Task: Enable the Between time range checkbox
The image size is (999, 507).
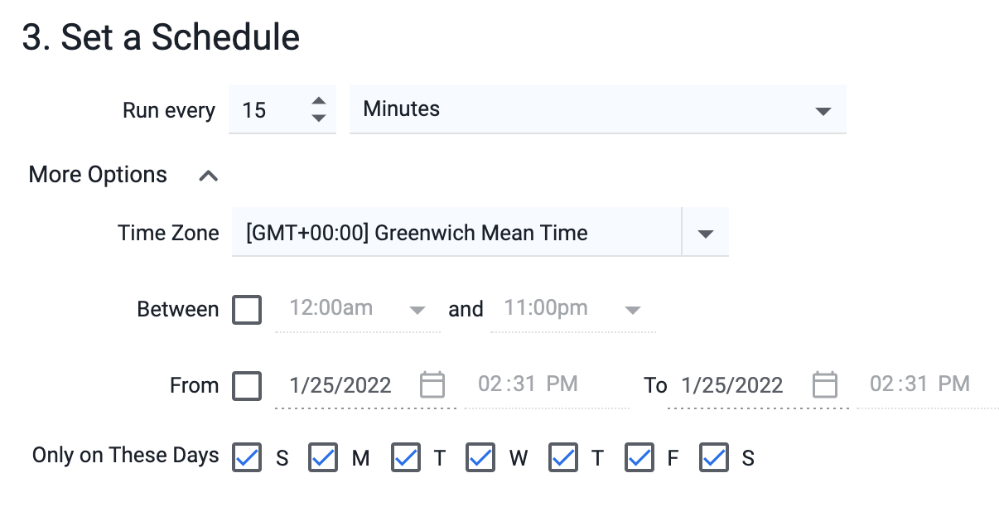Action: 247,310
